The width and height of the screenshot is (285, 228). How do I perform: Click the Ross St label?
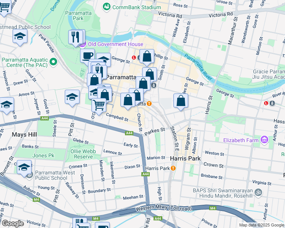click(x=180, y=5)
